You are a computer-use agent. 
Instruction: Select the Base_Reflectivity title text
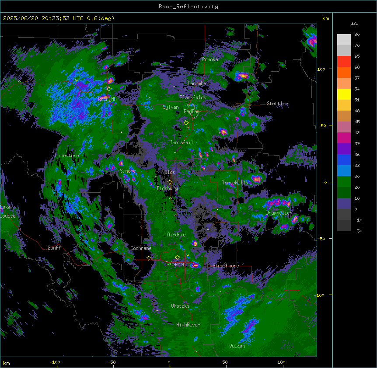pyautogui.click(x=188, y=7)
